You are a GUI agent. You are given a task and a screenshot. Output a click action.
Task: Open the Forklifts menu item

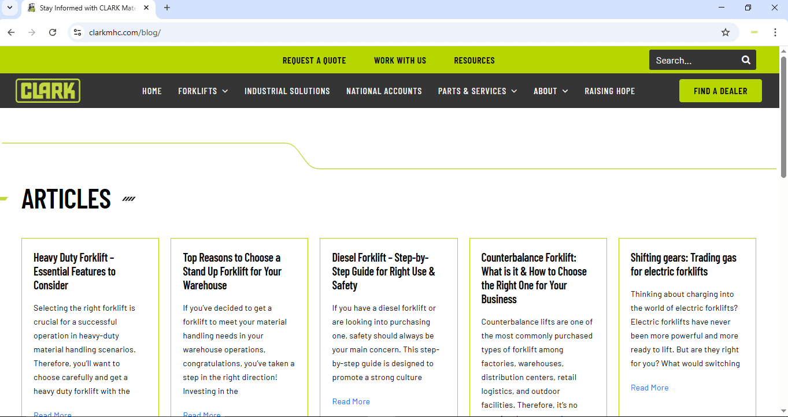click(x=198, y=91)
